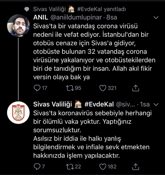Screen dimensions: 165x175
Task: Like Sivas Valiliği's reply
Action: coord(103,167)
